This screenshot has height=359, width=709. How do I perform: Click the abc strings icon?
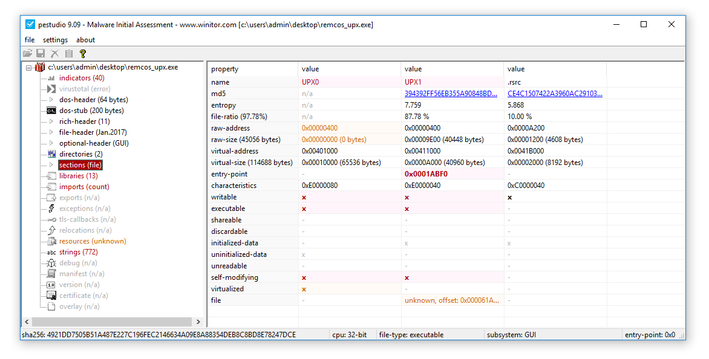[51, 252]
